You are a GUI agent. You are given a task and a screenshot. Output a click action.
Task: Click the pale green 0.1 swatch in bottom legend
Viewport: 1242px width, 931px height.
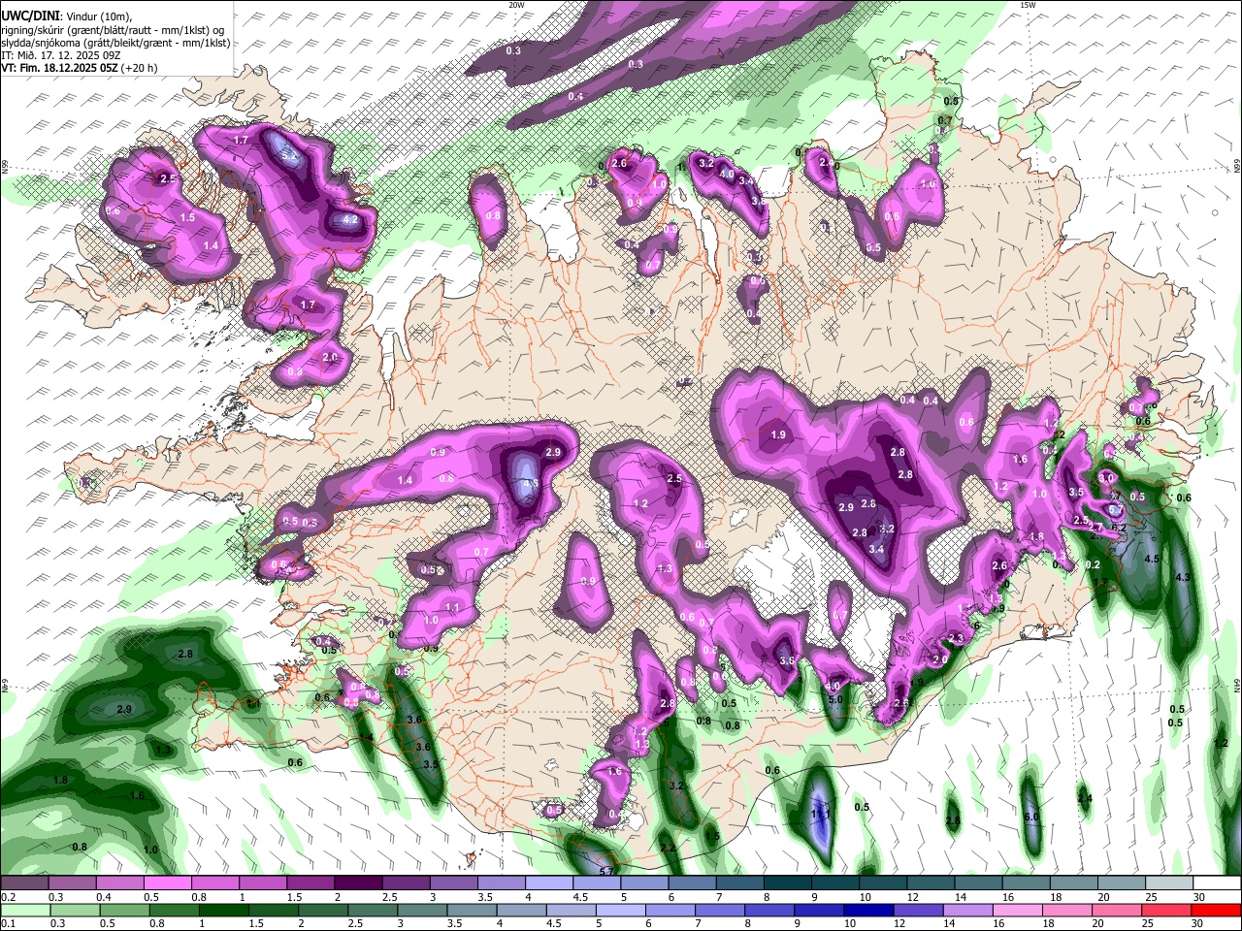[25, 911]
